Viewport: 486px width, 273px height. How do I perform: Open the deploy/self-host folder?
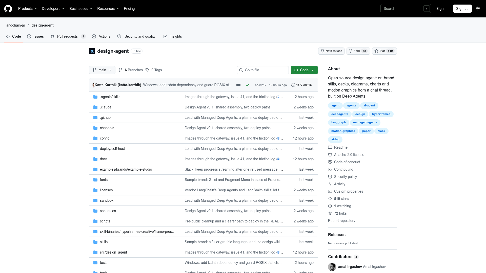(112, 149)
